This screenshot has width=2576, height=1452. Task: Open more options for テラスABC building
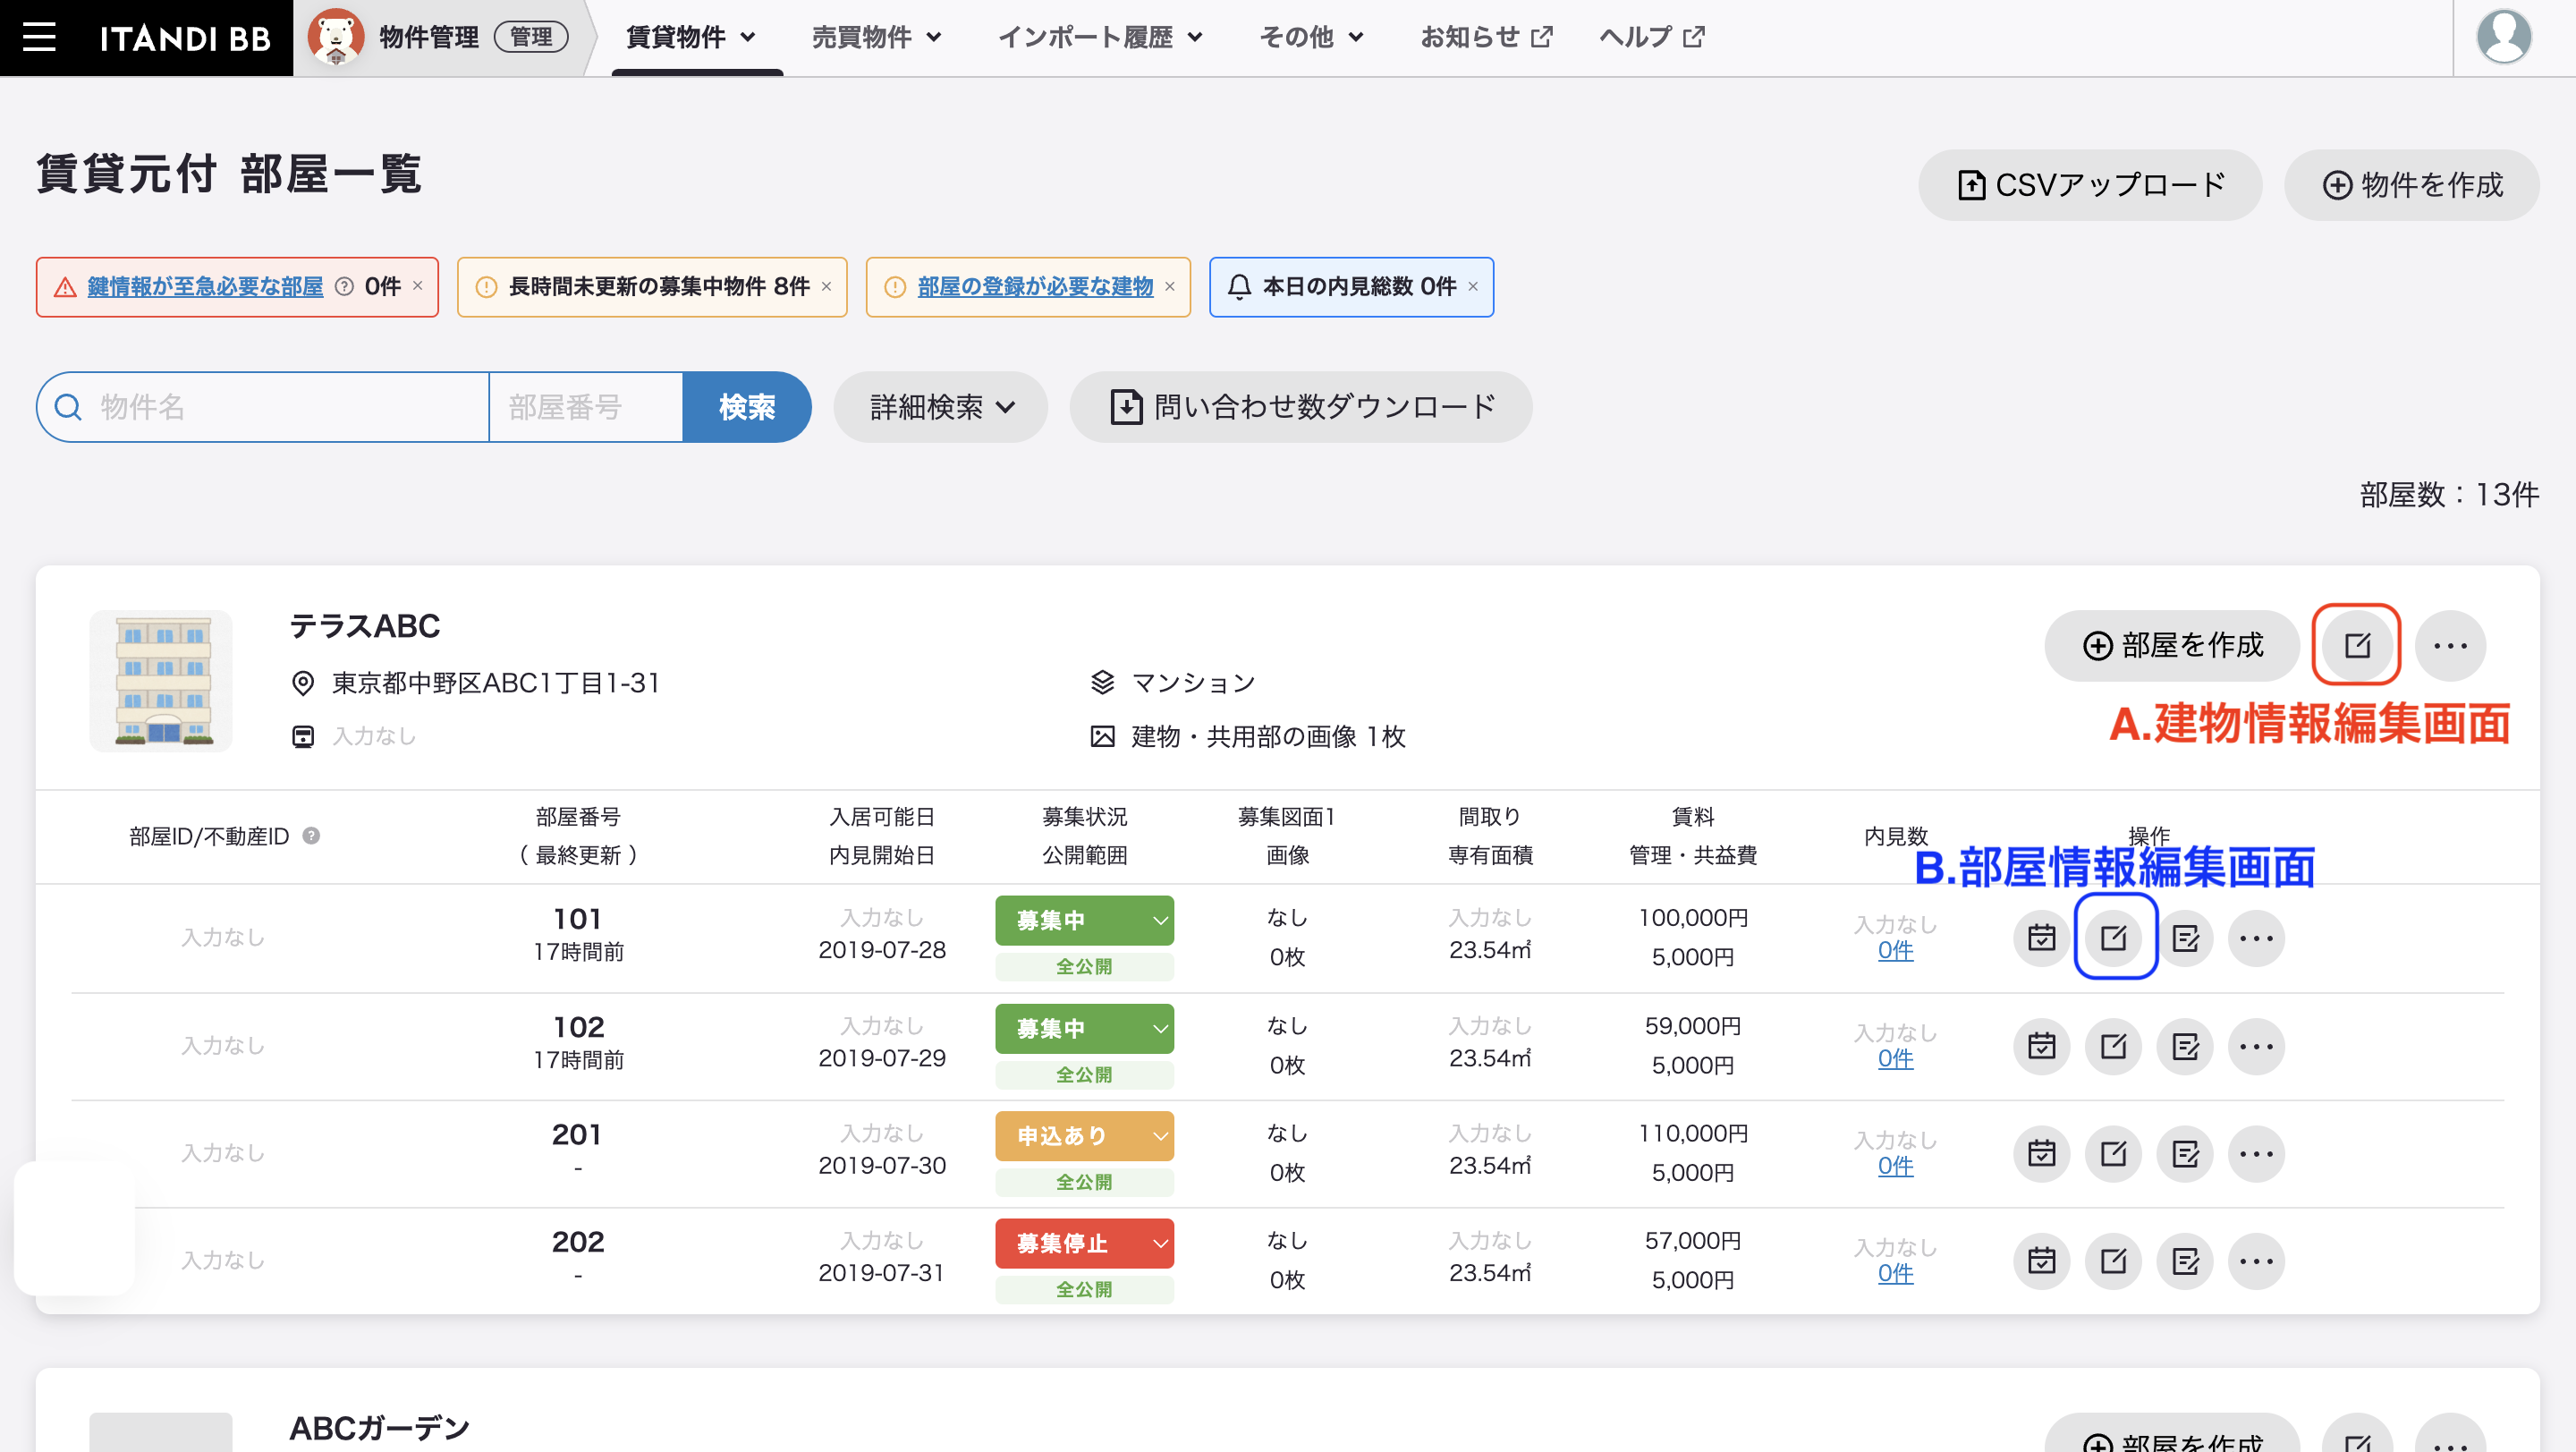(2450, 645)
